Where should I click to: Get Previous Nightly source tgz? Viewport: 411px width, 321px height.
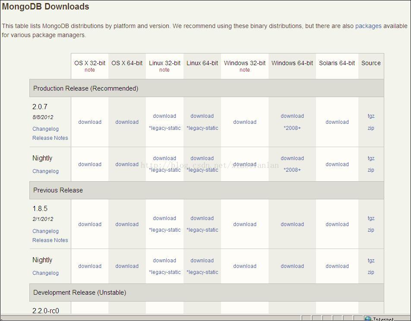click(371, 261)
